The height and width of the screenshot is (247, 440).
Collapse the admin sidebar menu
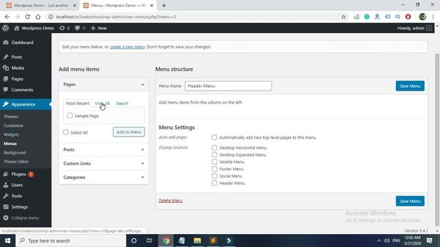click(x=25, y=217)
